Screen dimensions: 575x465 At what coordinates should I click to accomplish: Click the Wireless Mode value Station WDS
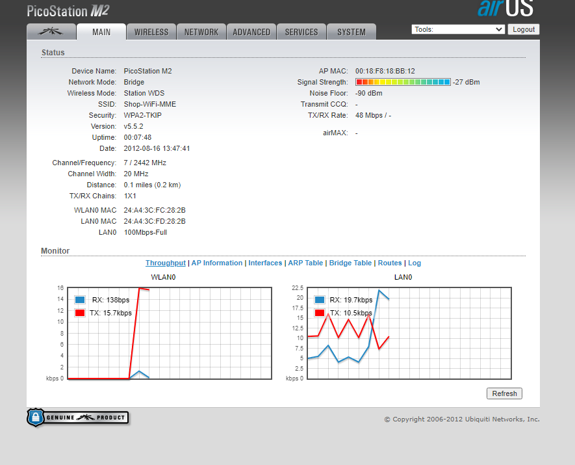(x=144, y=93)
